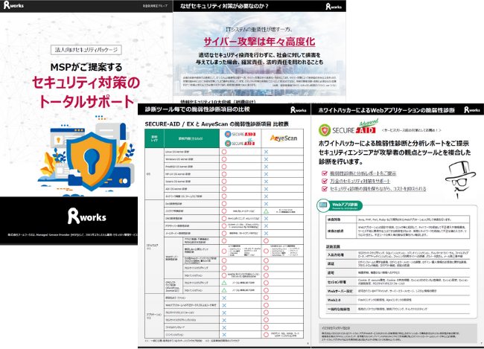Click the red circle in the FreeBSD OS kernel row
This screenshot has width=484, height=349.
(224, 167)
